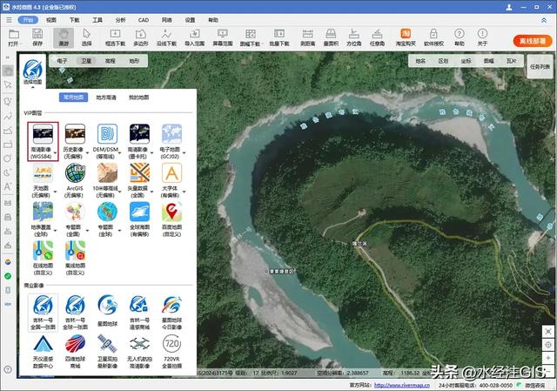This screenshot has height=391, width=557.
Task: Visit the www.rivermap.cn website link
Action: (402, 385)
